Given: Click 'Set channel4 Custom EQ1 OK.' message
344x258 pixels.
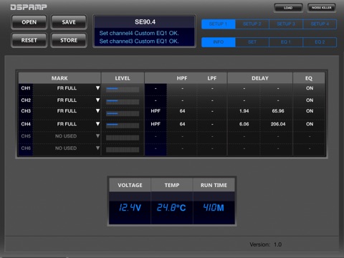Looking at the screenshot, I should point(139,33).
